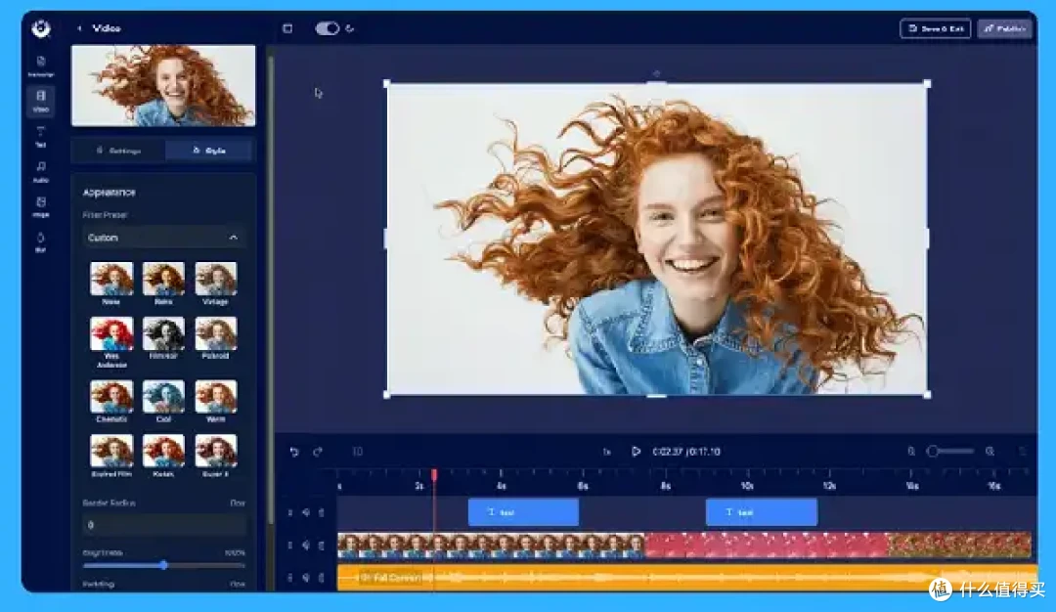Select the orange audio waveform clip

point(687,578)
